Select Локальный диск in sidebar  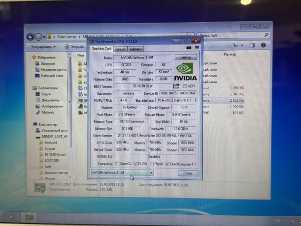tap(52, 130)
